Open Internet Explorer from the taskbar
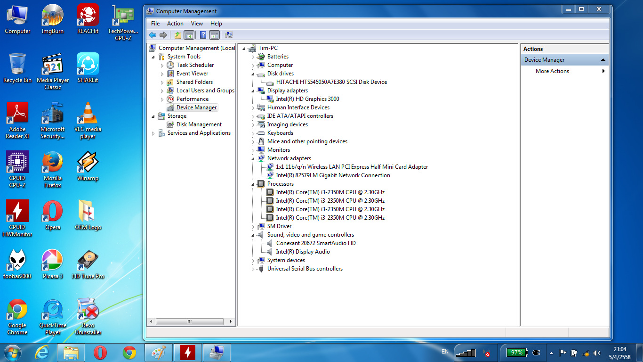 (42, 353)
